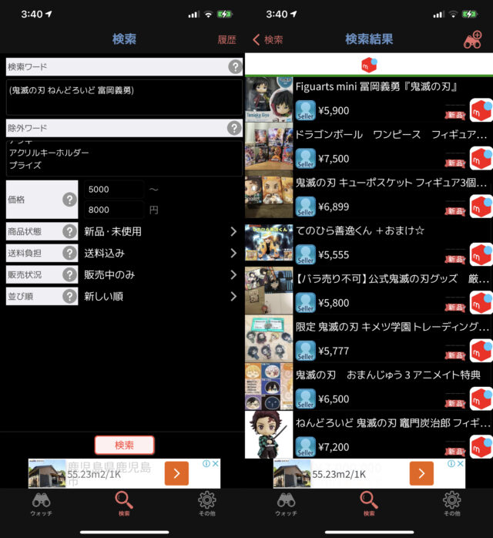Image resolution: width=493 pixels, height=538 pixels.
Task: Select price ¥5,800 on バラ売り不可 listing
Action: 334,303
